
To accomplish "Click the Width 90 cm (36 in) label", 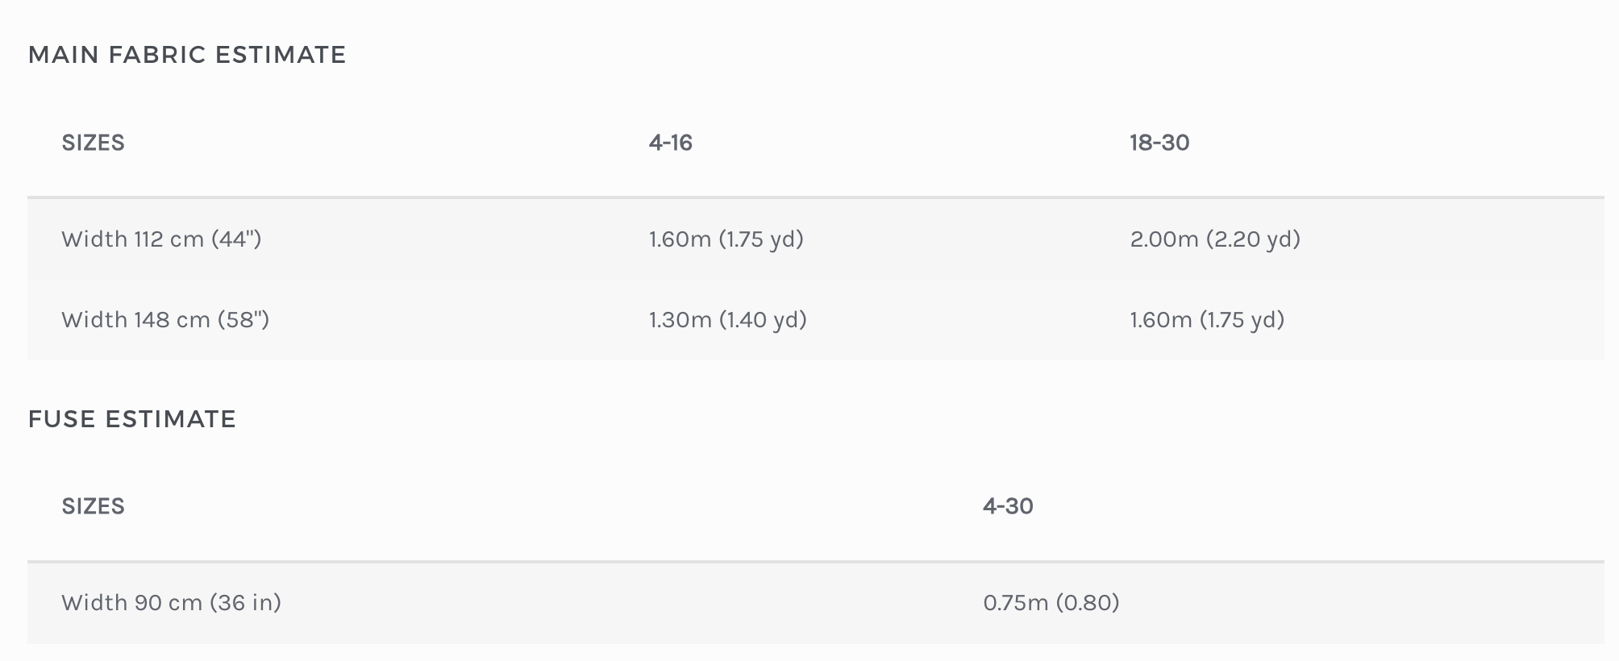I will pyautogui.click(x=171, y=603).
